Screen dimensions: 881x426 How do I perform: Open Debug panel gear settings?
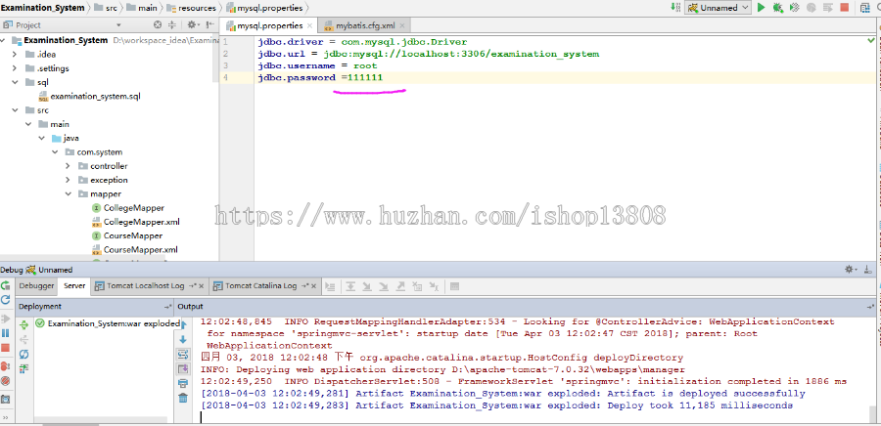pyautogui.click(x=852, y=270)
